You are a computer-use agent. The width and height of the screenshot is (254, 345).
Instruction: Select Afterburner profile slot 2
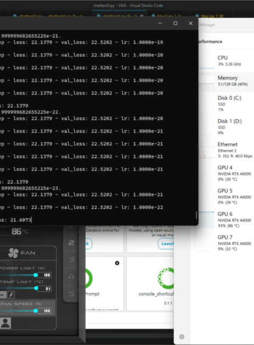click(x=71, y=243)
